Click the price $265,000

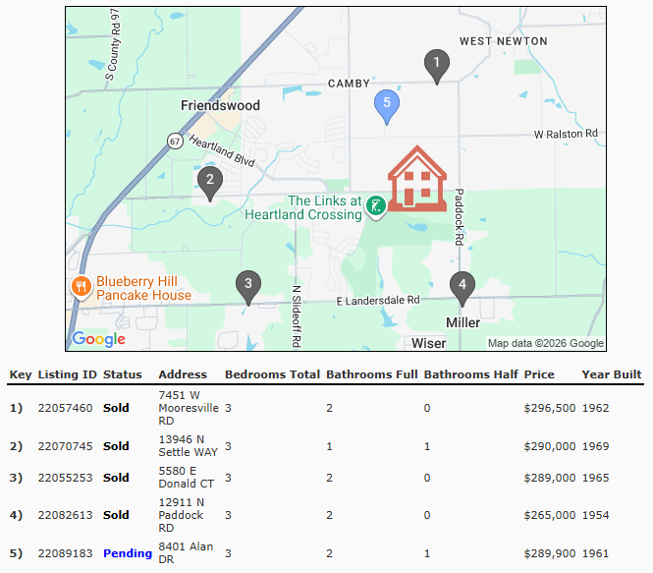tap(550, 515)
